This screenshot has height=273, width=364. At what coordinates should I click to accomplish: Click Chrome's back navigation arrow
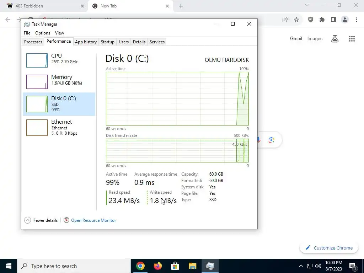[8, 20]
